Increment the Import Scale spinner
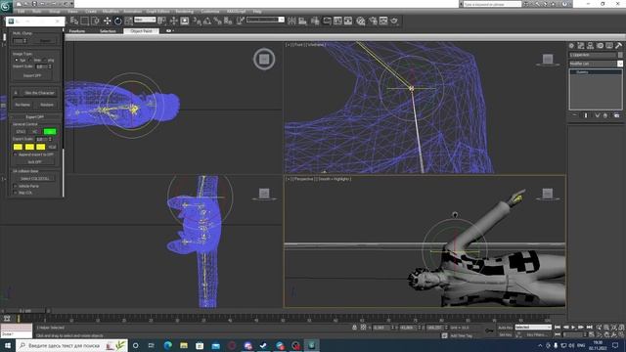This screenshot has height=352, width=626. [x=50, y=66]
